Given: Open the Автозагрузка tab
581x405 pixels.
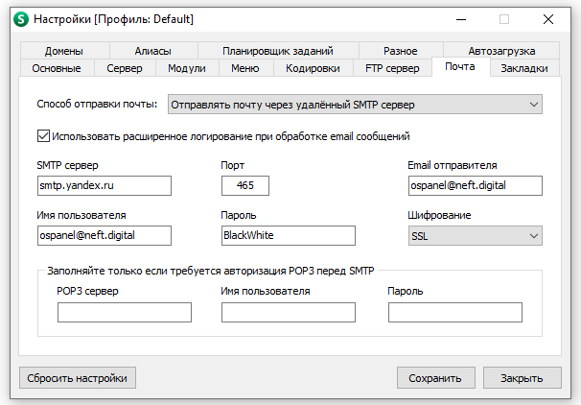Looking at the screenshot, I should (x=501, y=51).
